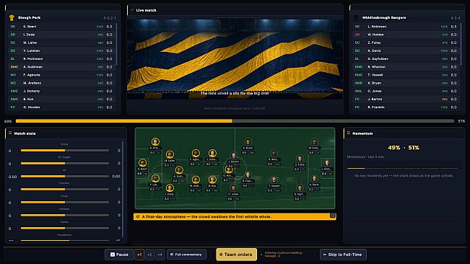Image resolution: width=470 pixels, height=264 pixels.
Task: Select the R. Franklin row in Middlesbrough lineup
Action: [x=406, y=107]
